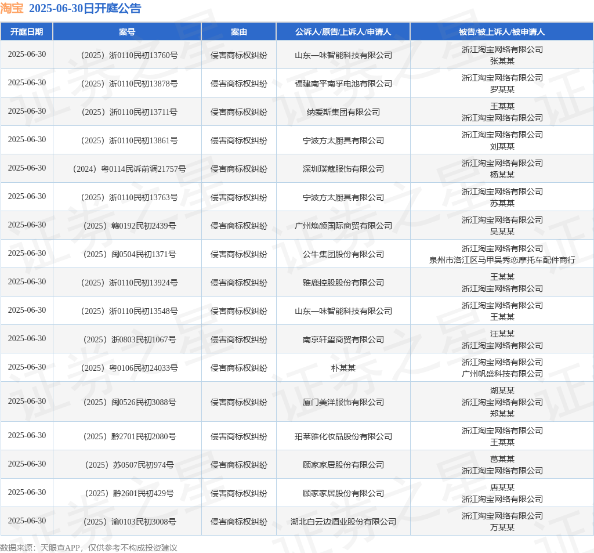The width and height of the screenshot is (594, 553).
Task: Click defendant 吴某某
Action: click(502, 232)
